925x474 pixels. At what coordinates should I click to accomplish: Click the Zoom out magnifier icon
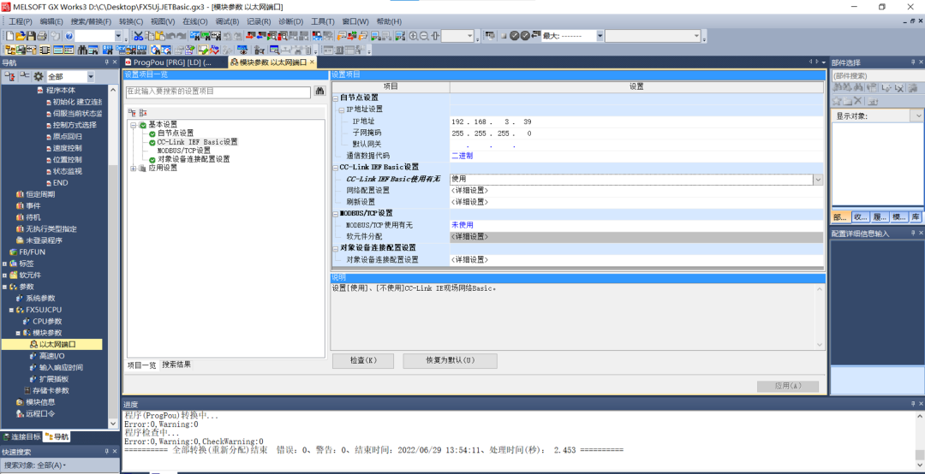pos(424,37)
